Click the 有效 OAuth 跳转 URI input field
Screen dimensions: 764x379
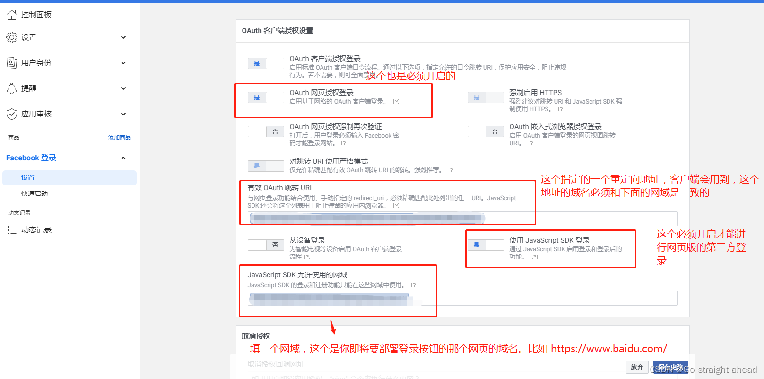pyautogui.click(x=462, y=219)
